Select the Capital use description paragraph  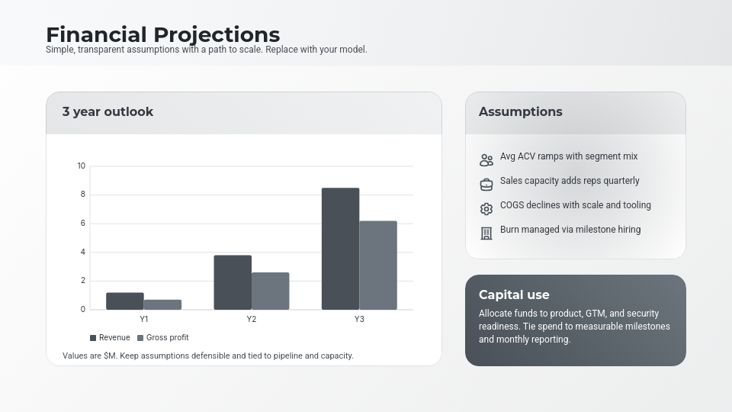pos(574,327)
